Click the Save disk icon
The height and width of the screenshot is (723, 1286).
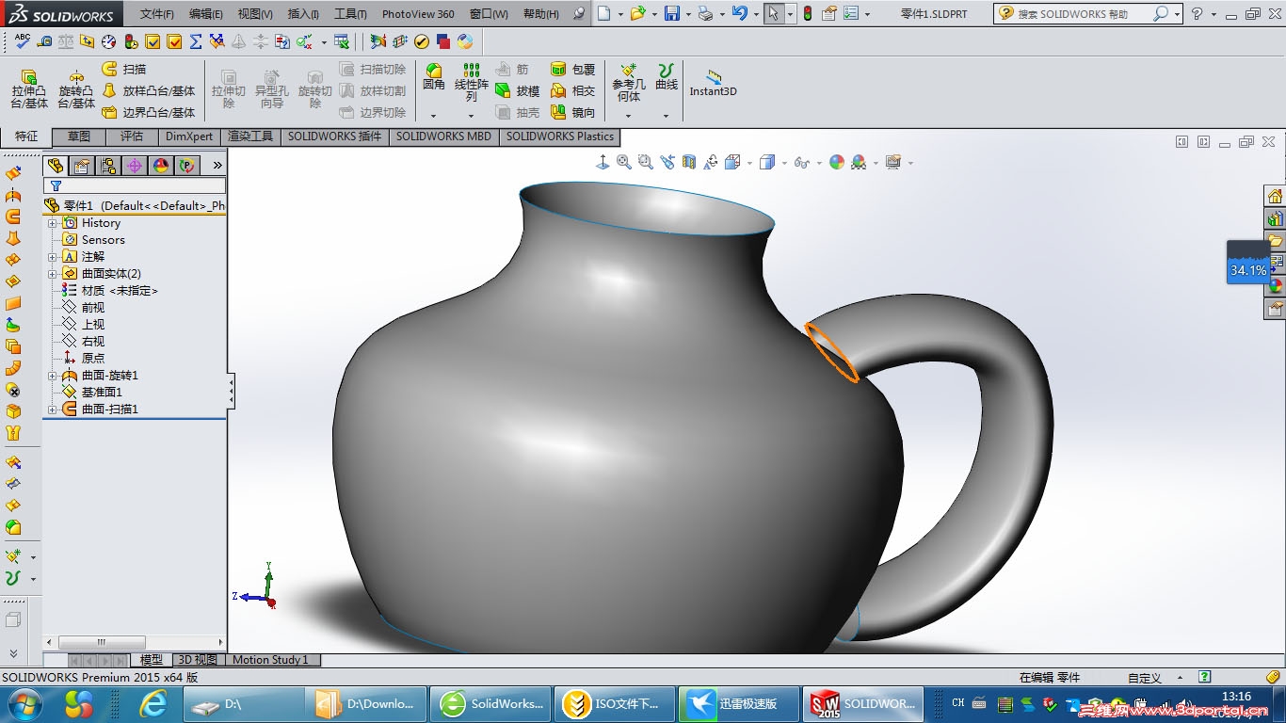click(672, 14)
